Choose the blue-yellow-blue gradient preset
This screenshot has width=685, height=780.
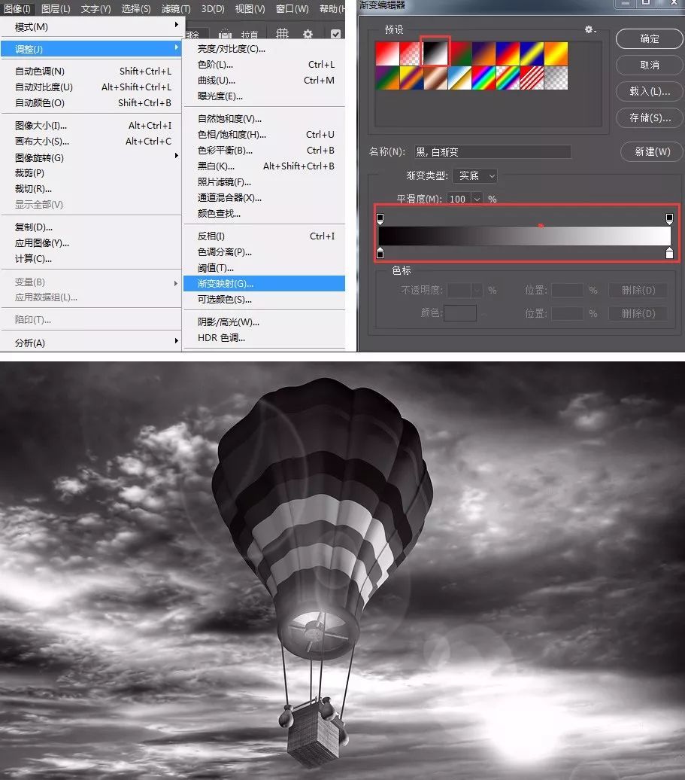pyautogui.click(x=532, y=53)
